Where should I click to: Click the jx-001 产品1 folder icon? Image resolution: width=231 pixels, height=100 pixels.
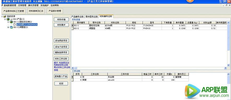(x=8, y=19)
